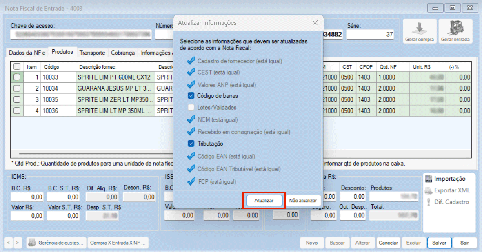This screenshot has width=482, height=252.
Task: Open the Cobrança tab
Action: 123,53
